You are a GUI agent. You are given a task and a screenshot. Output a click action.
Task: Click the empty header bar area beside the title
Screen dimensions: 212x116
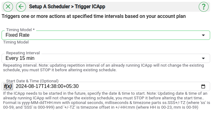point(151,6)
